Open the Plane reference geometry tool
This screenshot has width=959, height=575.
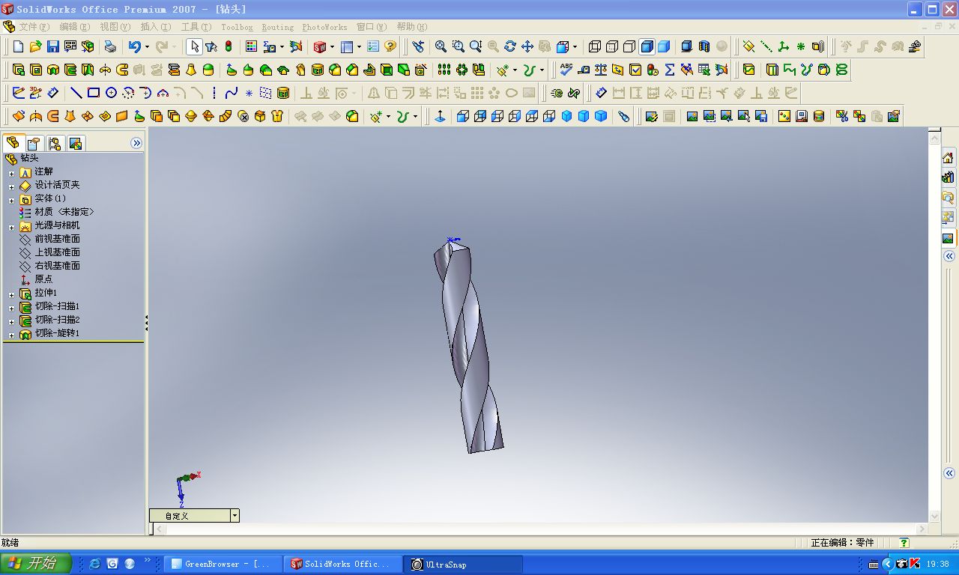(748, 46)
